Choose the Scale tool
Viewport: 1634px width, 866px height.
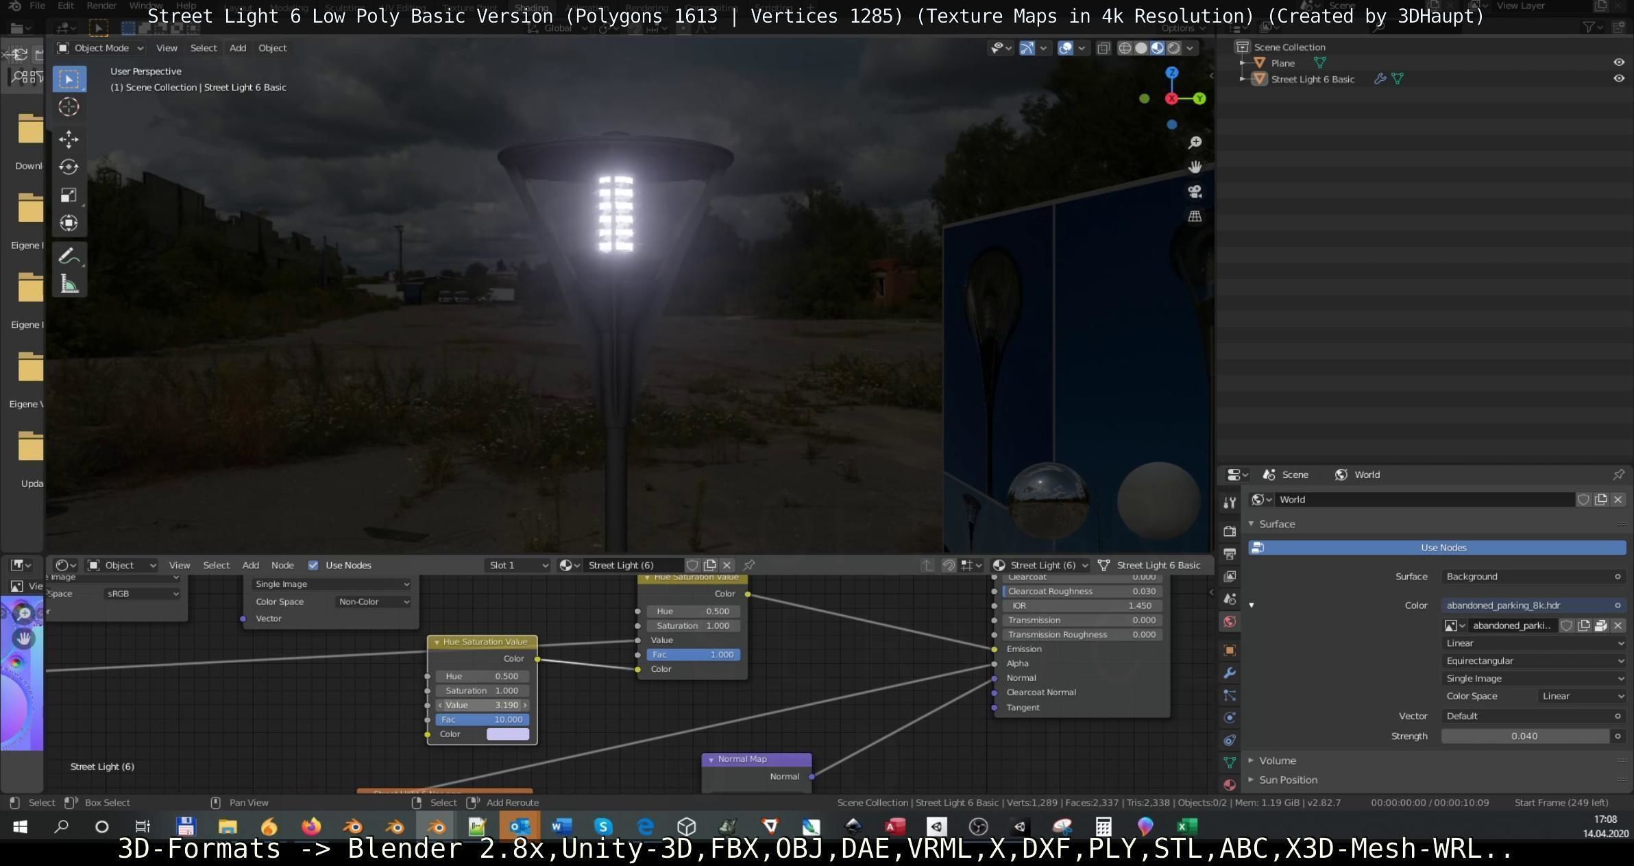pos(69,195)
